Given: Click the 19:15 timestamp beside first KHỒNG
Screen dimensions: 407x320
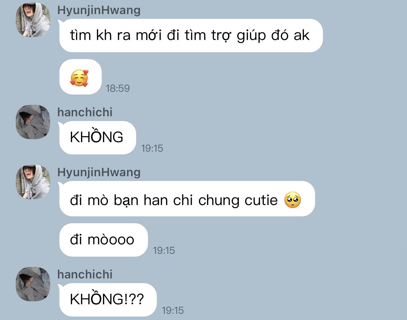Looking at the screenshot, I should pos(152,148).
